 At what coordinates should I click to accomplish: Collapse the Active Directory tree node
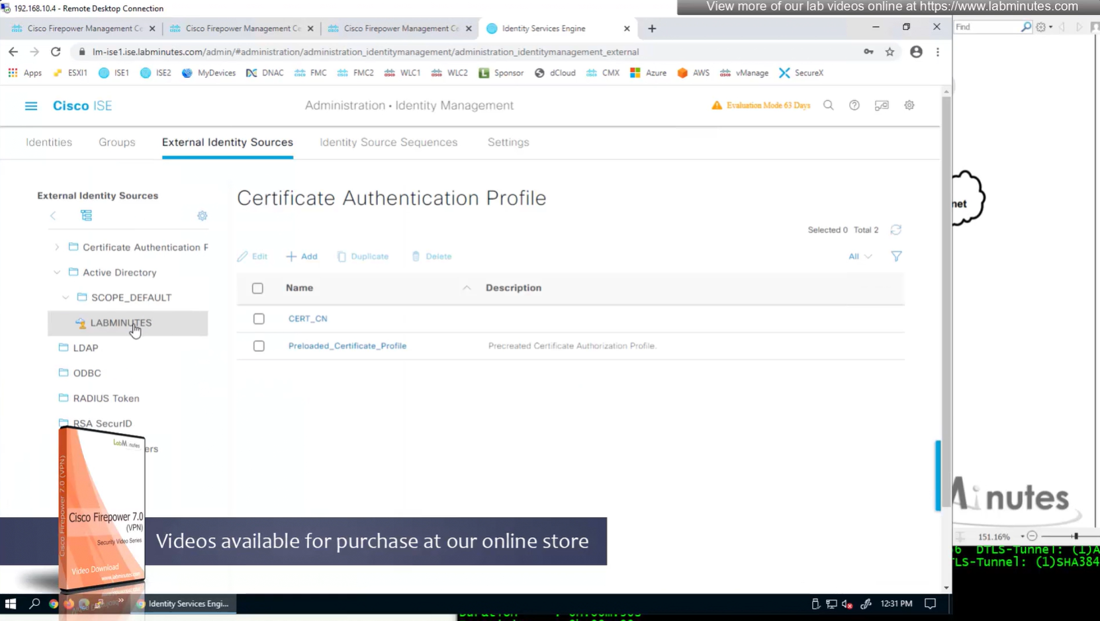tap(57, 272)
